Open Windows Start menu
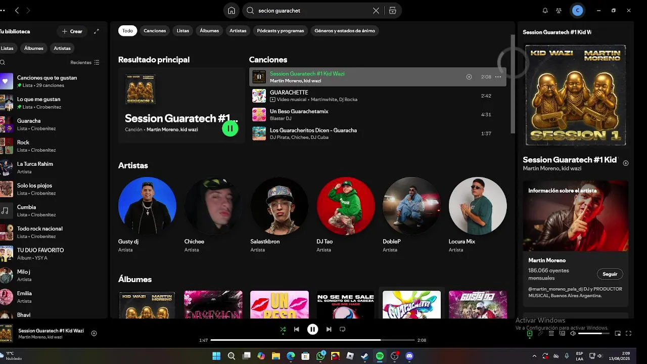Image resolution: width=647 pixels, height=364 pixels. pos(216,356)
